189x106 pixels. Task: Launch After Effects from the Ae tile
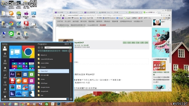click(12, 74)
